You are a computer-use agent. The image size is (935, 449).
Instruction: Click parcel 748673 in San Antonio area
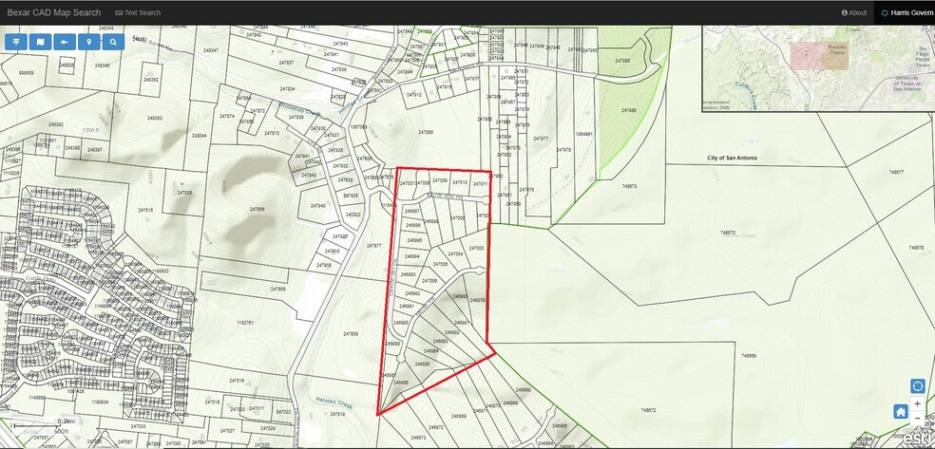[x=628, y=187]
